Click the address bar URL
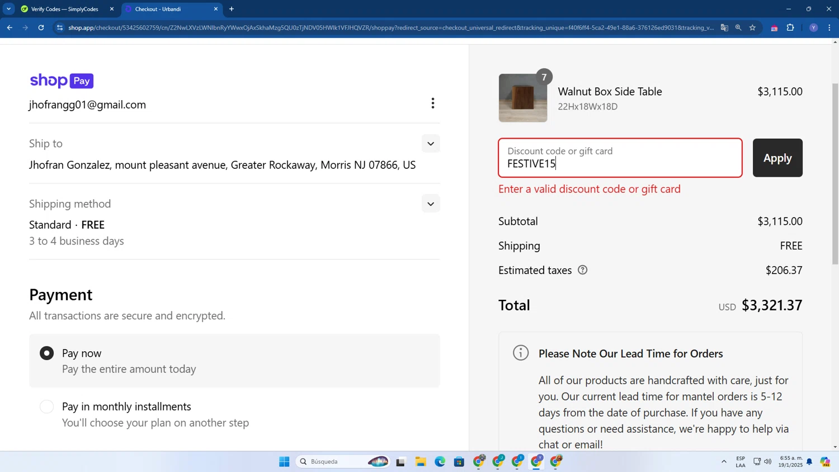839x472 pixels. pos(391,27)
